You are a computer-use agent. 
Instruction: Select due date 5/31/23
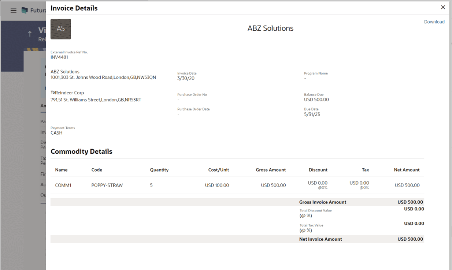coord(312,114)
